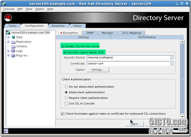Toggle Enable SSL for this server checkbox
The height and width of the screenshot is (137, 191).
coord(63,46)
